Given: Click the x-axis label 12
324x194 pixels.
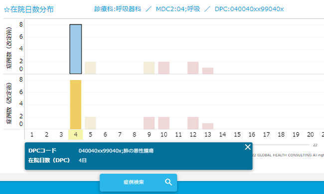Looking at the screenshot, I should click(193, 135).
